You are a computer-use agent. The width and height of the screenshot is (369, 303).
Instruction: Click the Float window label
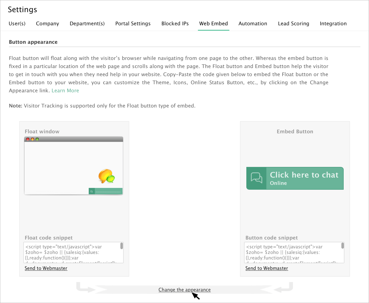pos(42,132)
